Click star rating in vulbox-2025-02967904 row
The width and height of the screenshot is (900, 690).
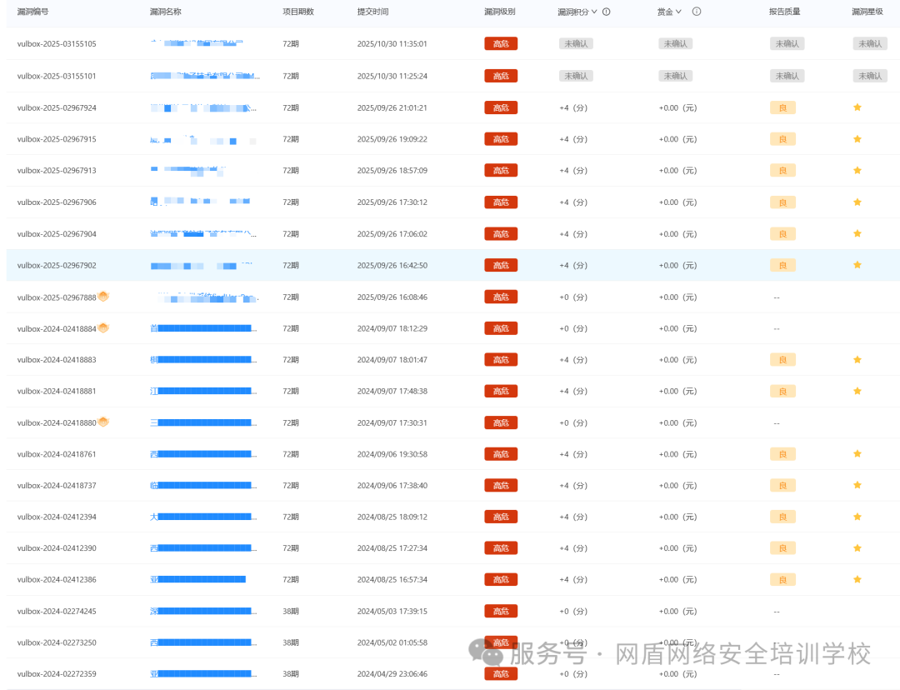point(857,233)
